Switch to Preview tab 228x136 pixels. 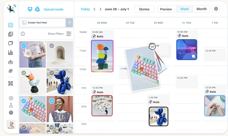(x=166, y=9)
